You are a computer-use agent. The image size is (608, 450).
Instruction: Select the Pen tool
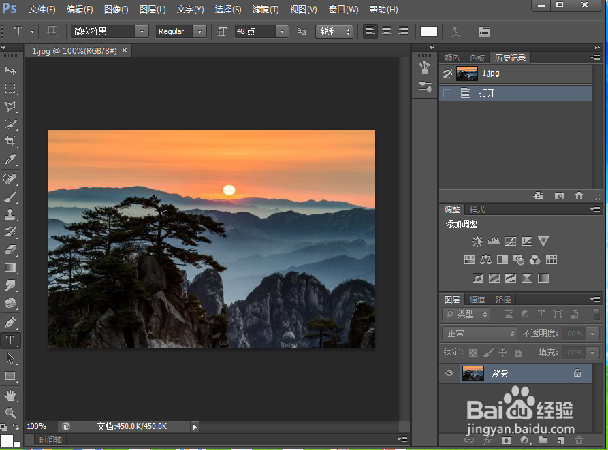coord(10,323)
